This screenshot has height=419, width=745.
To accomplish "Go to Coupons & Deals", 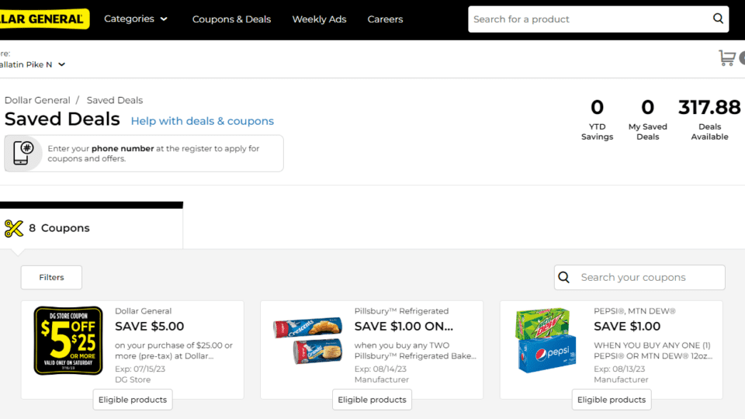I will pos(231,19).
